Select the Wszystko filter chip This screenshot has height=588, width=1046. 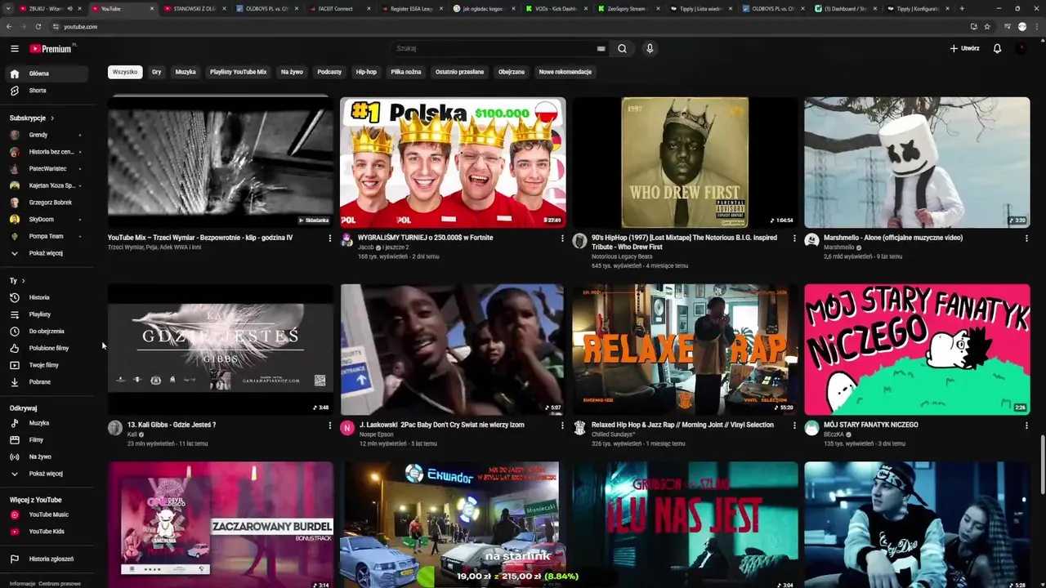coord(125,72)
